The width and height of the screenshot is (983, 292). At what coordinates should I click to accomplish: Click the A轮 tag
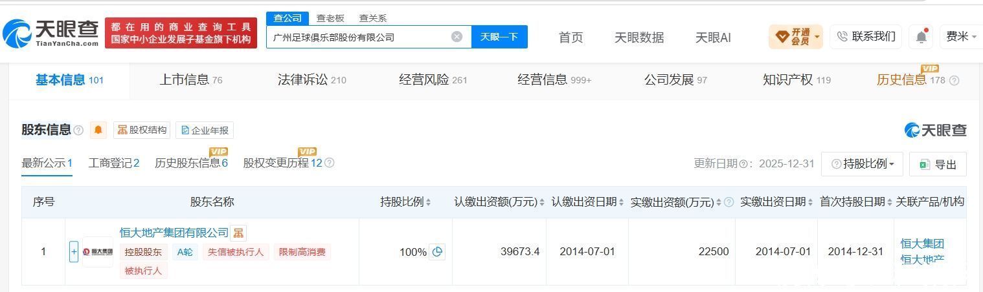[185, 252]
